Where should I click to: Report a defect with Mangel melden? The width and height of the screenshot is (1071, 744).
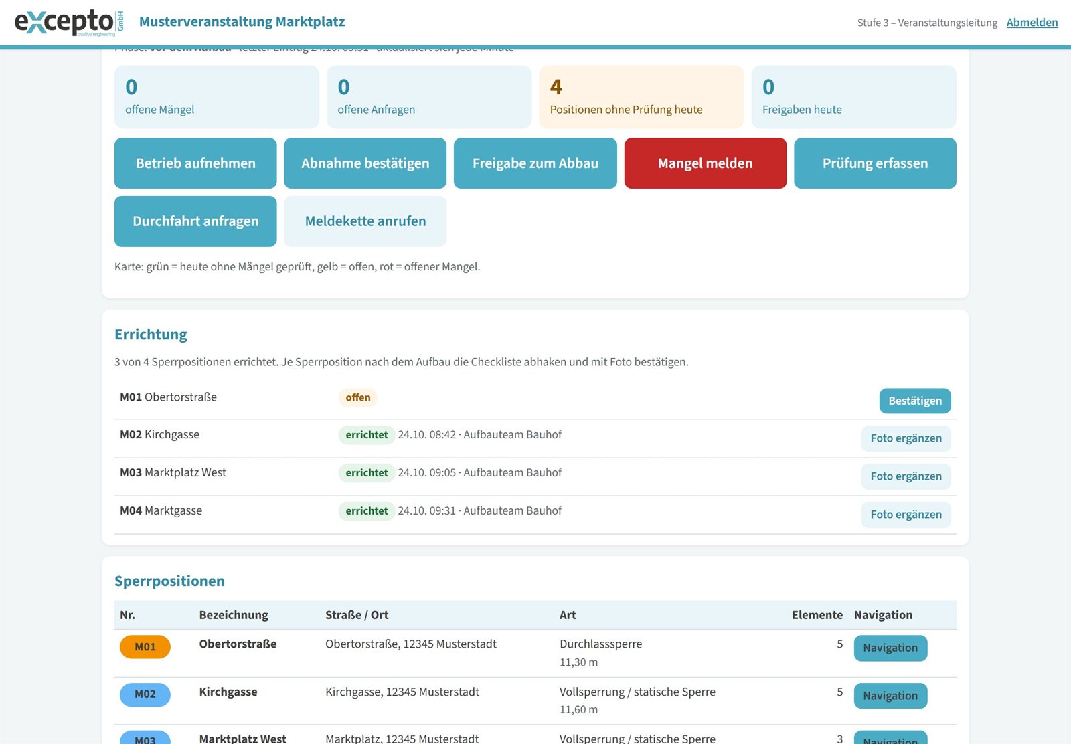705,163
